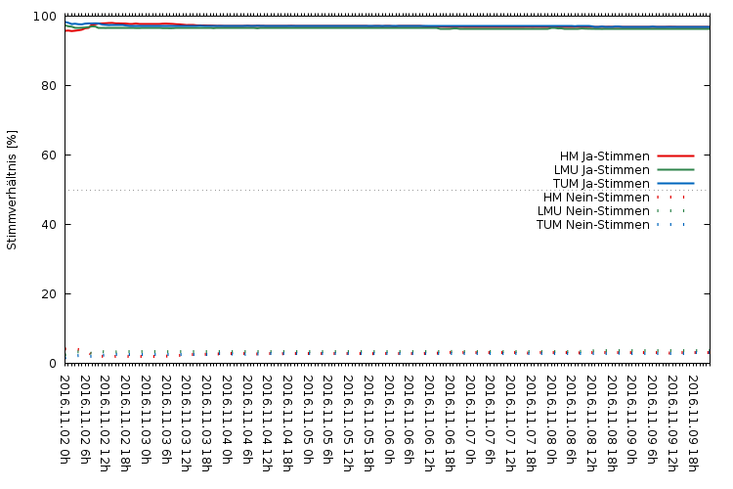Image resolution: width=733 pixels, height=489 pixels.
Task: Click the blue dotted sample for TUM Nein-Stimmen
Action: tap(670, 225)
